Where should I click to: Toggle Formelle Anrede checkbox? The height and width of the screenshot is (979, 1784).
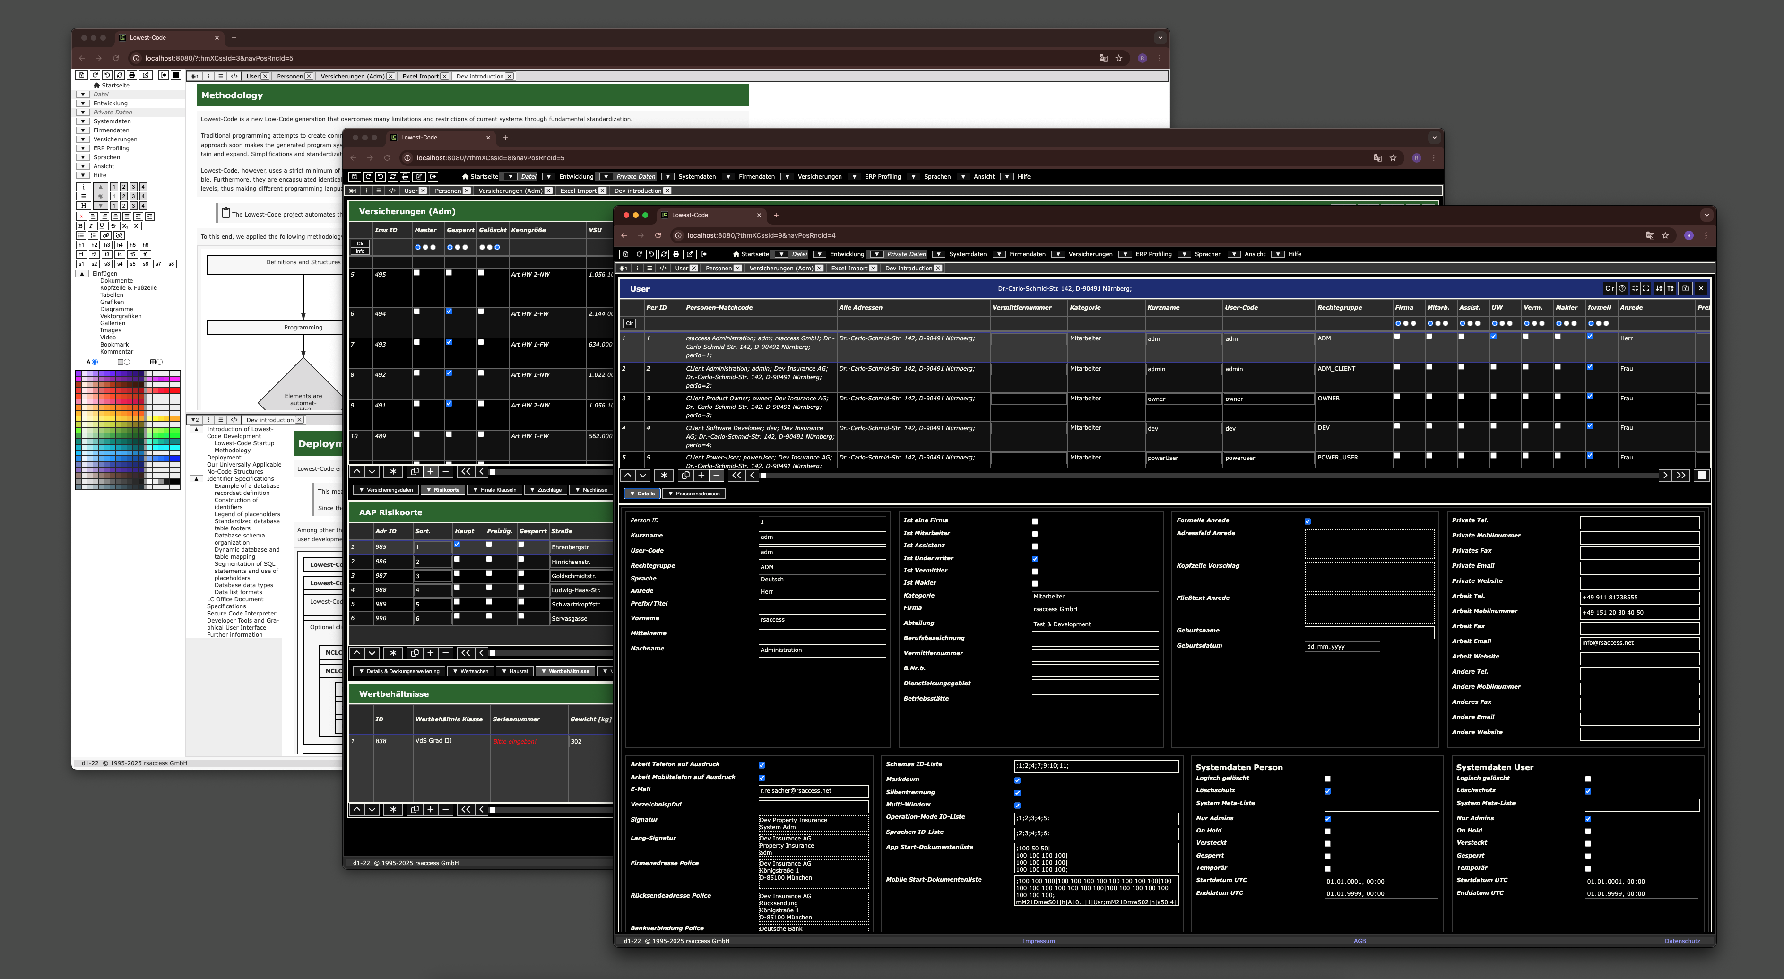click(x=1308, y=521)
